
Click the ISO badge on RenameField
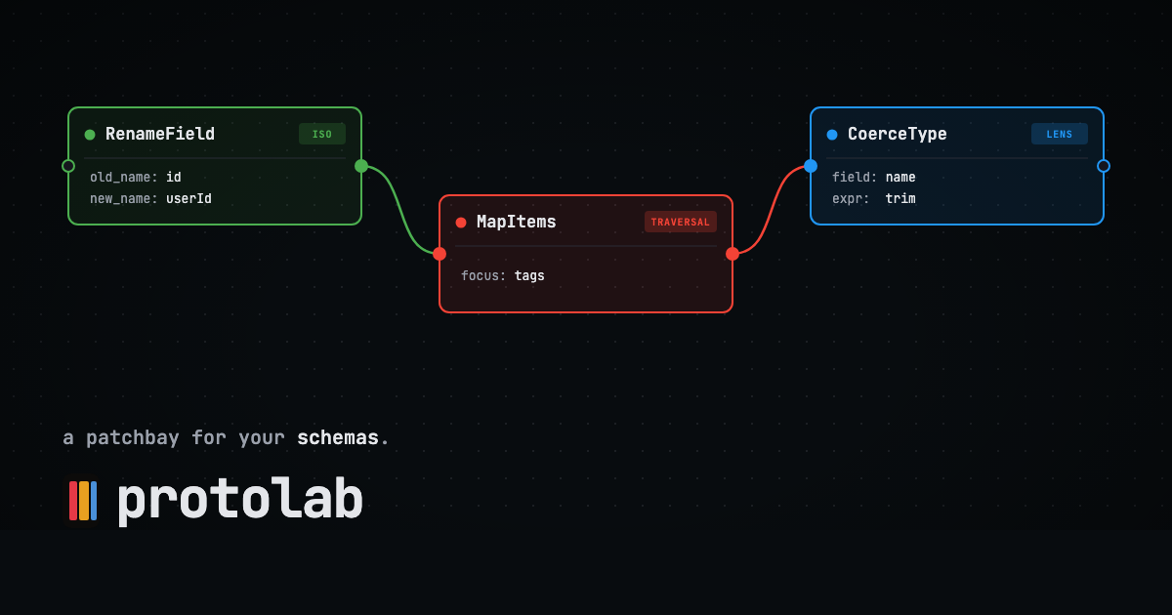pos(322,134)
